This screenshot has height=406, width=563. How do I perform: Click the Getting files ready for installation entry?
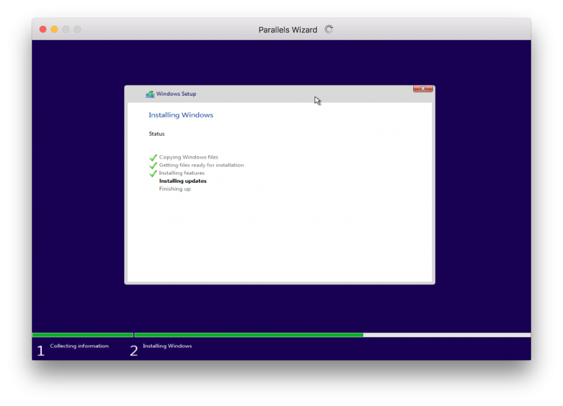201,165
